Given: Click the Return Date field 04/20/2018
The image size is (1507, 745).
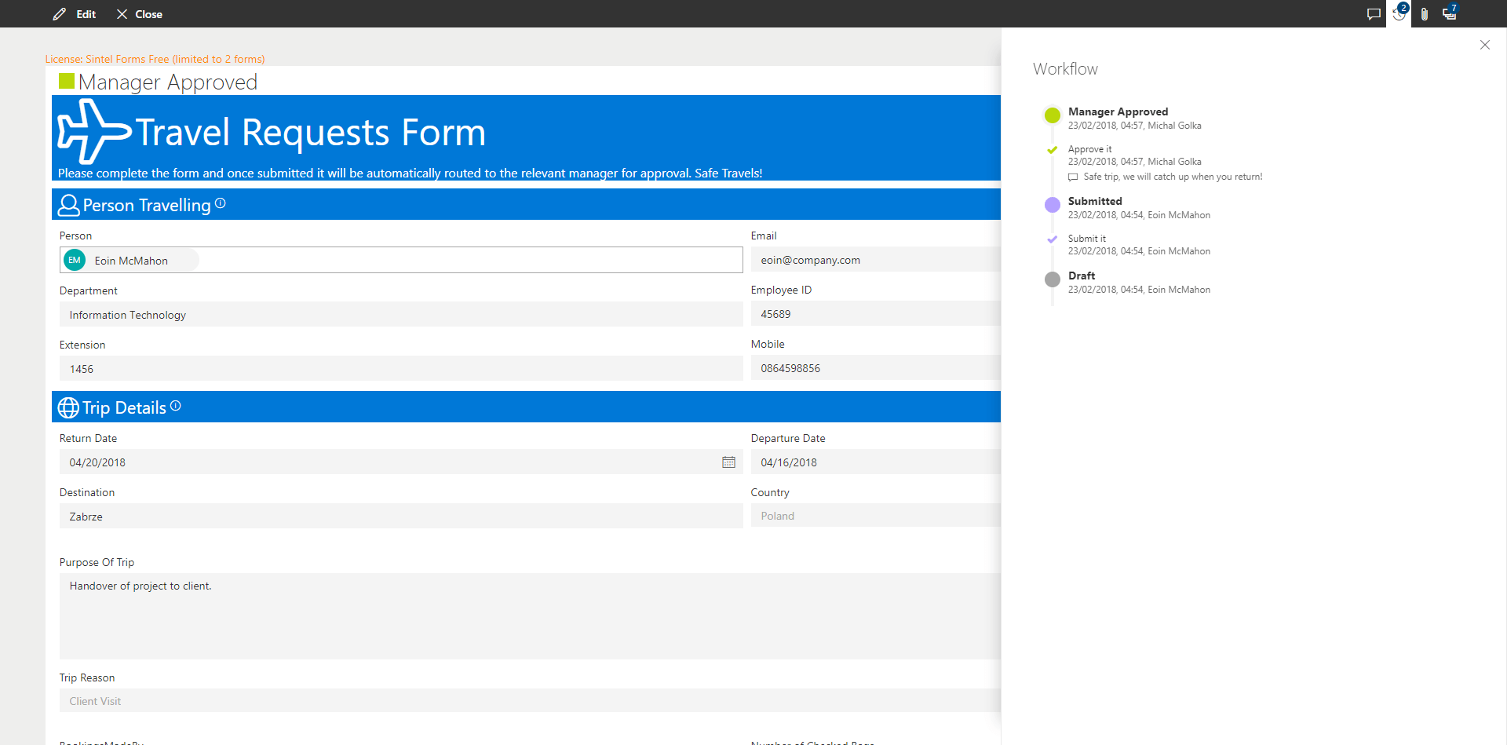Looking at the screenshot, I should [401, 462].
